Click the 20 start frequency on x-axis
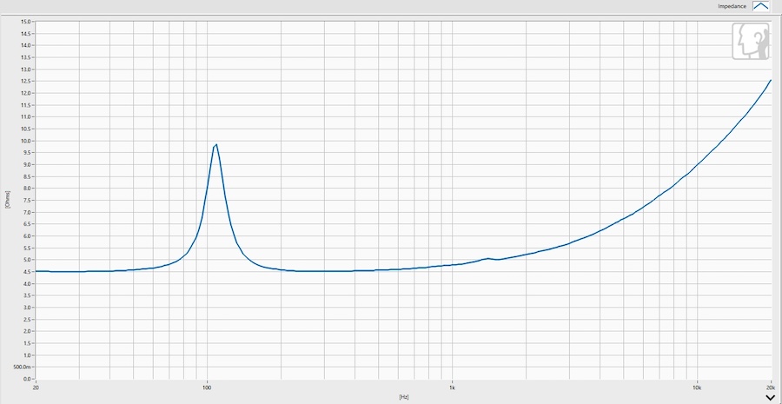The image size is (782, 404). [x=36, y=387]
